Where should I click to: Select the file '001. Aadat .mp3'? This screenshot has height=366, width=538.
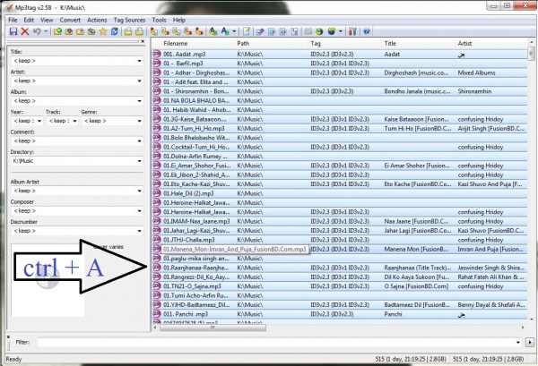[x=185, y=54]
